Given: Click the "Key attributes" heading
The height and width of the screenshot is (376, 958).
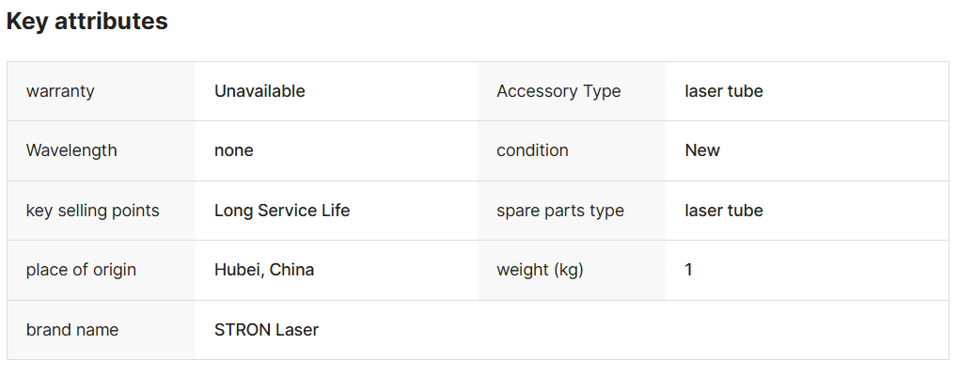Looking at the screenshot, I should point(87,22).
